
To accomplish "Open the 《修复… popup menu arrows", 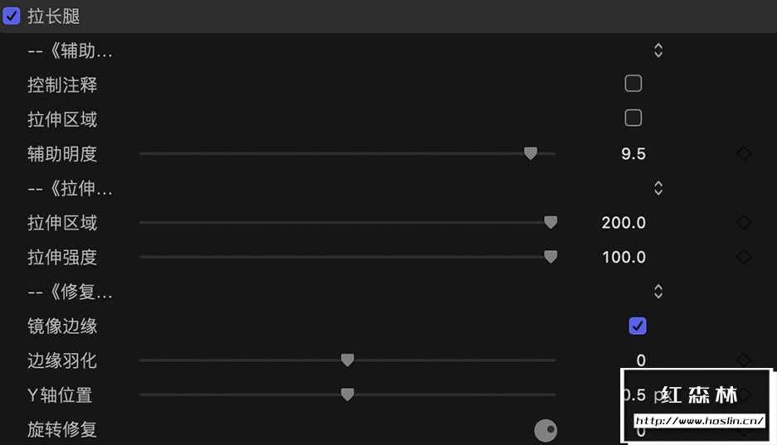I will tap(658, 292).
